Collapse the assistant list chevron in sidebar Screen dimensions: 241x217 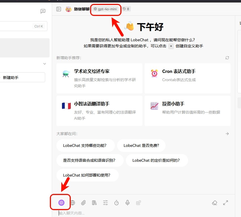(x=45, y=64)
